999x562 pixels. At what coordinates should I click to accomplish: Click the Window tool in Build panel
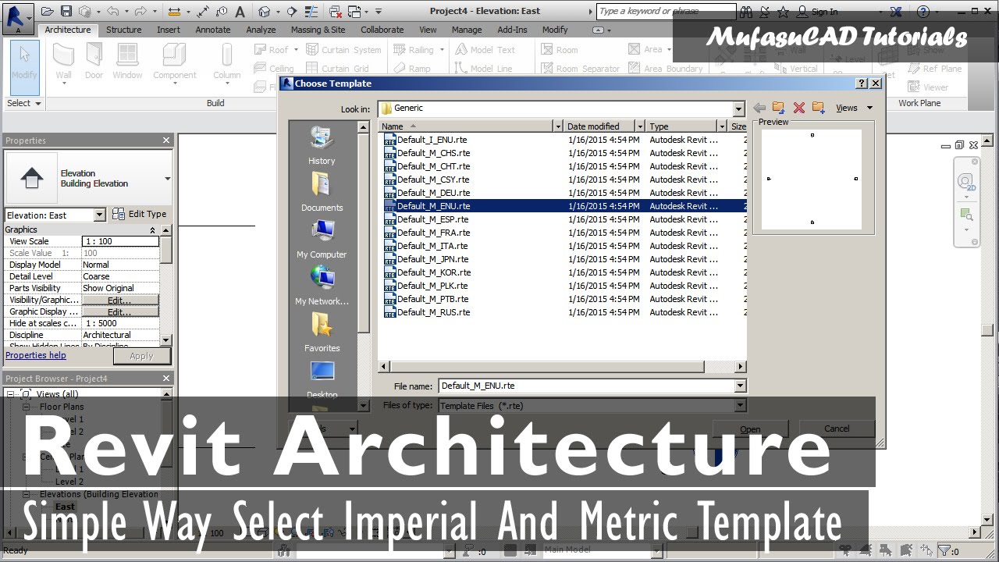(127, 61)
